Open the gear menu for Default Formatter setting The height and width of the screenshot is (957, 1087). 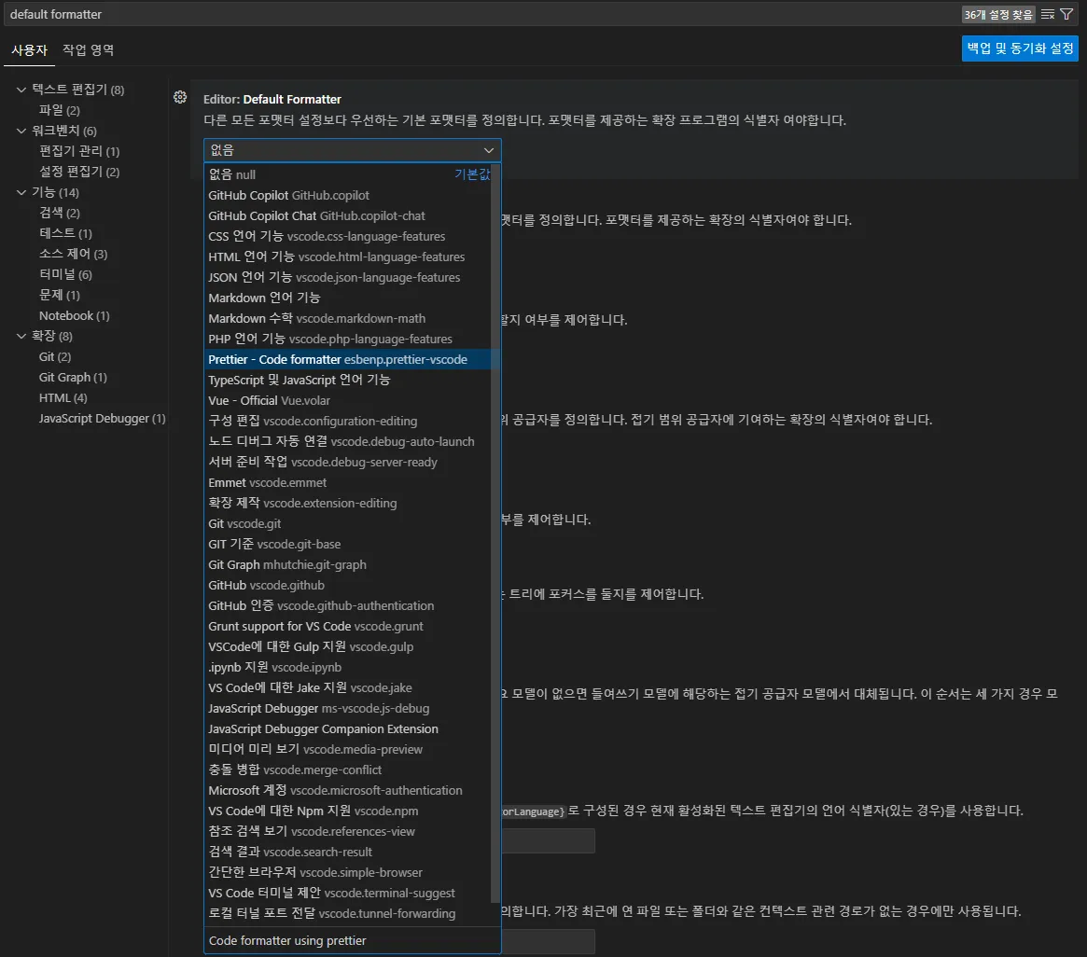pos(179,97)
